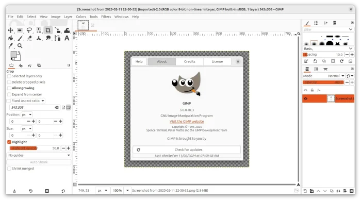The width and height of the screenshot is (361, 201).
Task: Select the Bucket Fill tool
Action: [11, 38]
